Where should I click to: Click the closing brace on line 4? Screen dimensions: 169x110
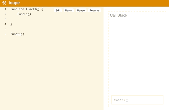pyautogui.click(x=11, y=24)
